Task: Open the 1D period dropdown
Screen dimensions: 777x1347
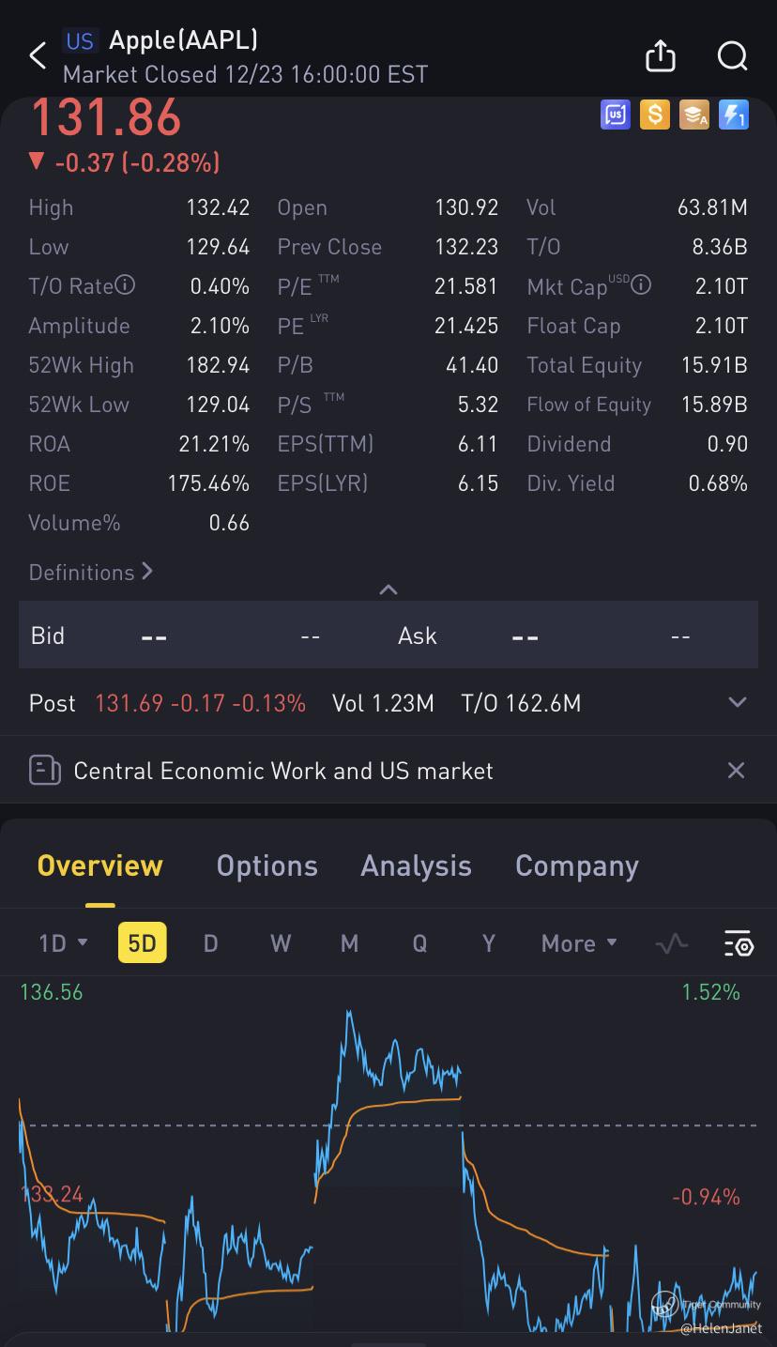Action: tap(63, 943)
